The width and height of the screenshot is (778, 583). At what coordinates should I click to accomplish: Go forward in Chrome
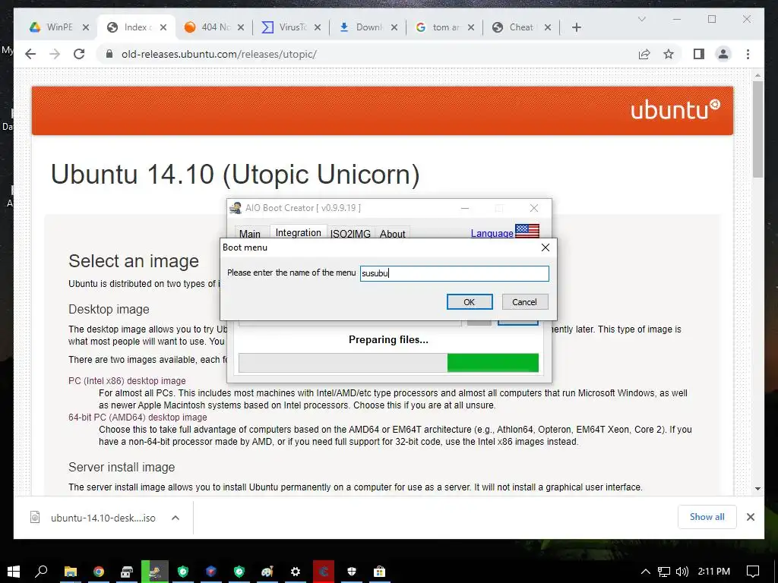(x=55, y=54)
